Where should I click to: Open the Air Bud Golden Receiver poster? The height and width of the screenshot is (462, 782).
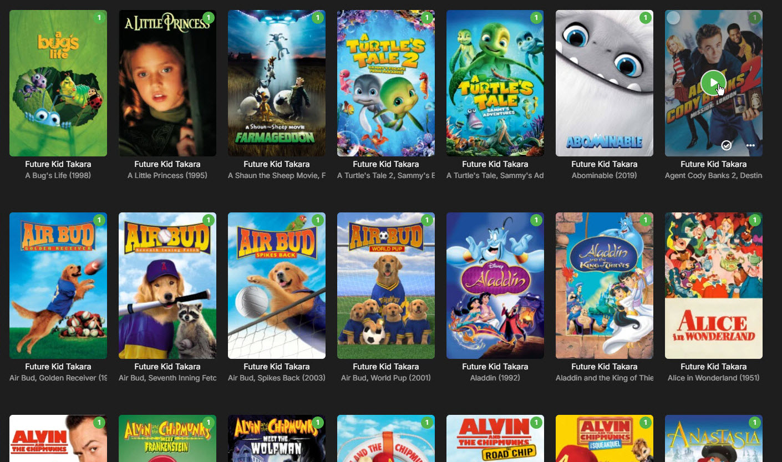pos(58,286)
